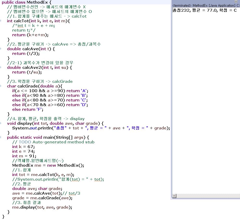Click the 'return (t/su);' statement
This screenshot has width=240, height=220.
click(x=27, y=72)
